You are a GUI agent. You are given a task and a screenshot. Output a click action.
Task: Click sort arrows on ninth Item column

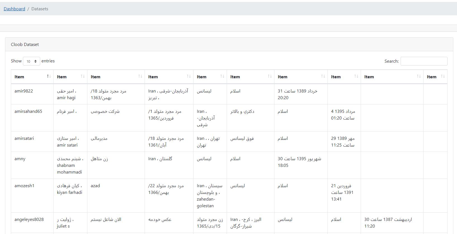(419, 76)
